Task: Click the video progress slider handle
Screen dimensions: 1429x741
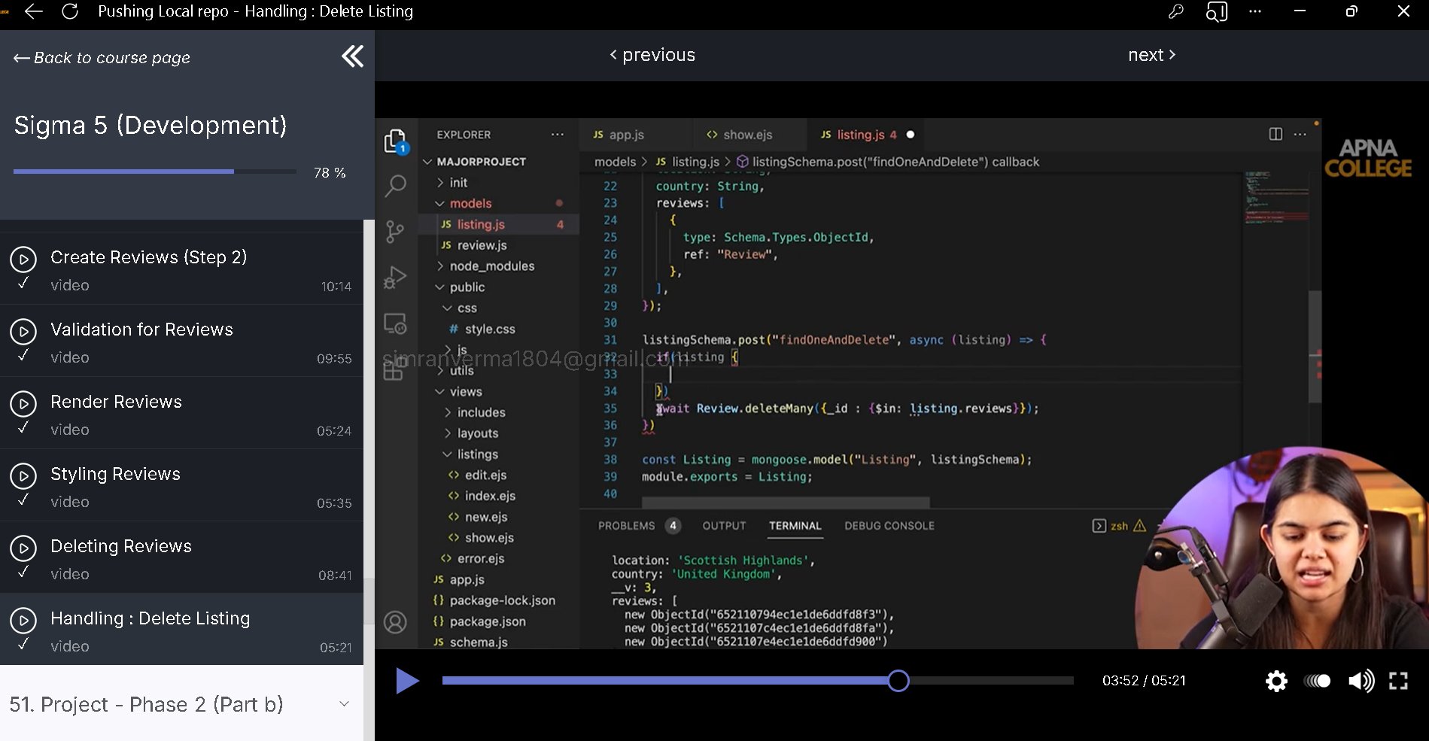Action: click(x=898, y=681)
